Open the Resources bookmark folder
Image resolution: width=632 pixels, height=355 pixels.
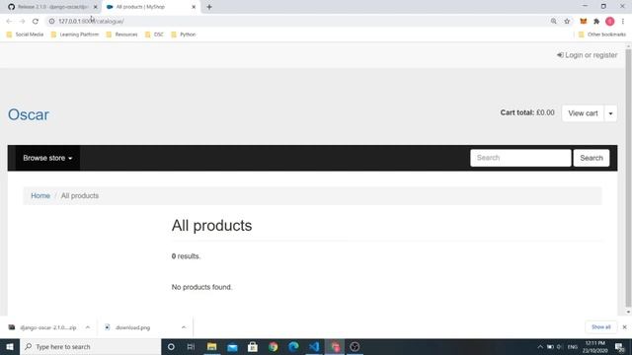coord(121,35)
